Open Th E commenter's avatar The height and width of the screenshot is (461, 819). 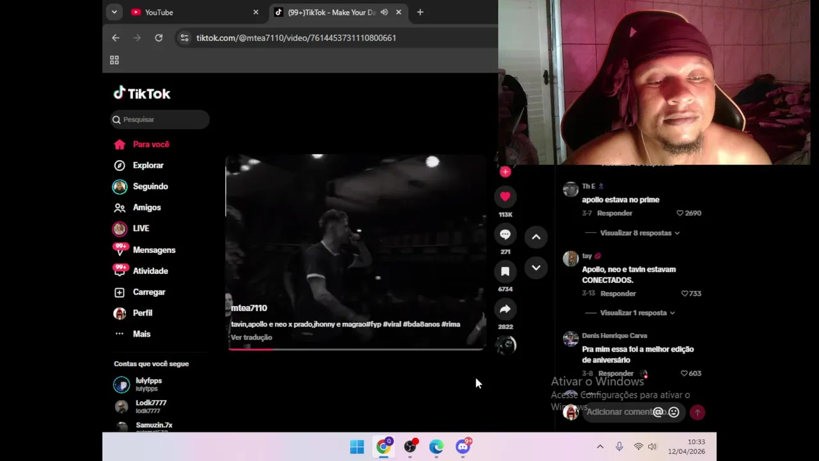click(570, 190)
